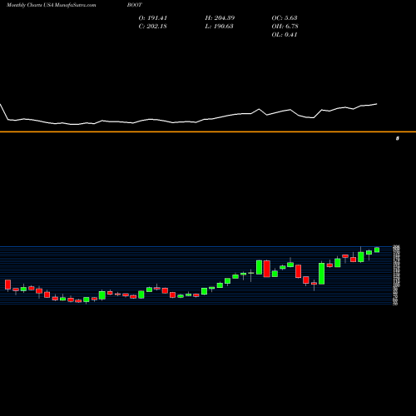Click the 'OL: 0.41' value
The height and width of the screenshot is (416, 416).
285,35
